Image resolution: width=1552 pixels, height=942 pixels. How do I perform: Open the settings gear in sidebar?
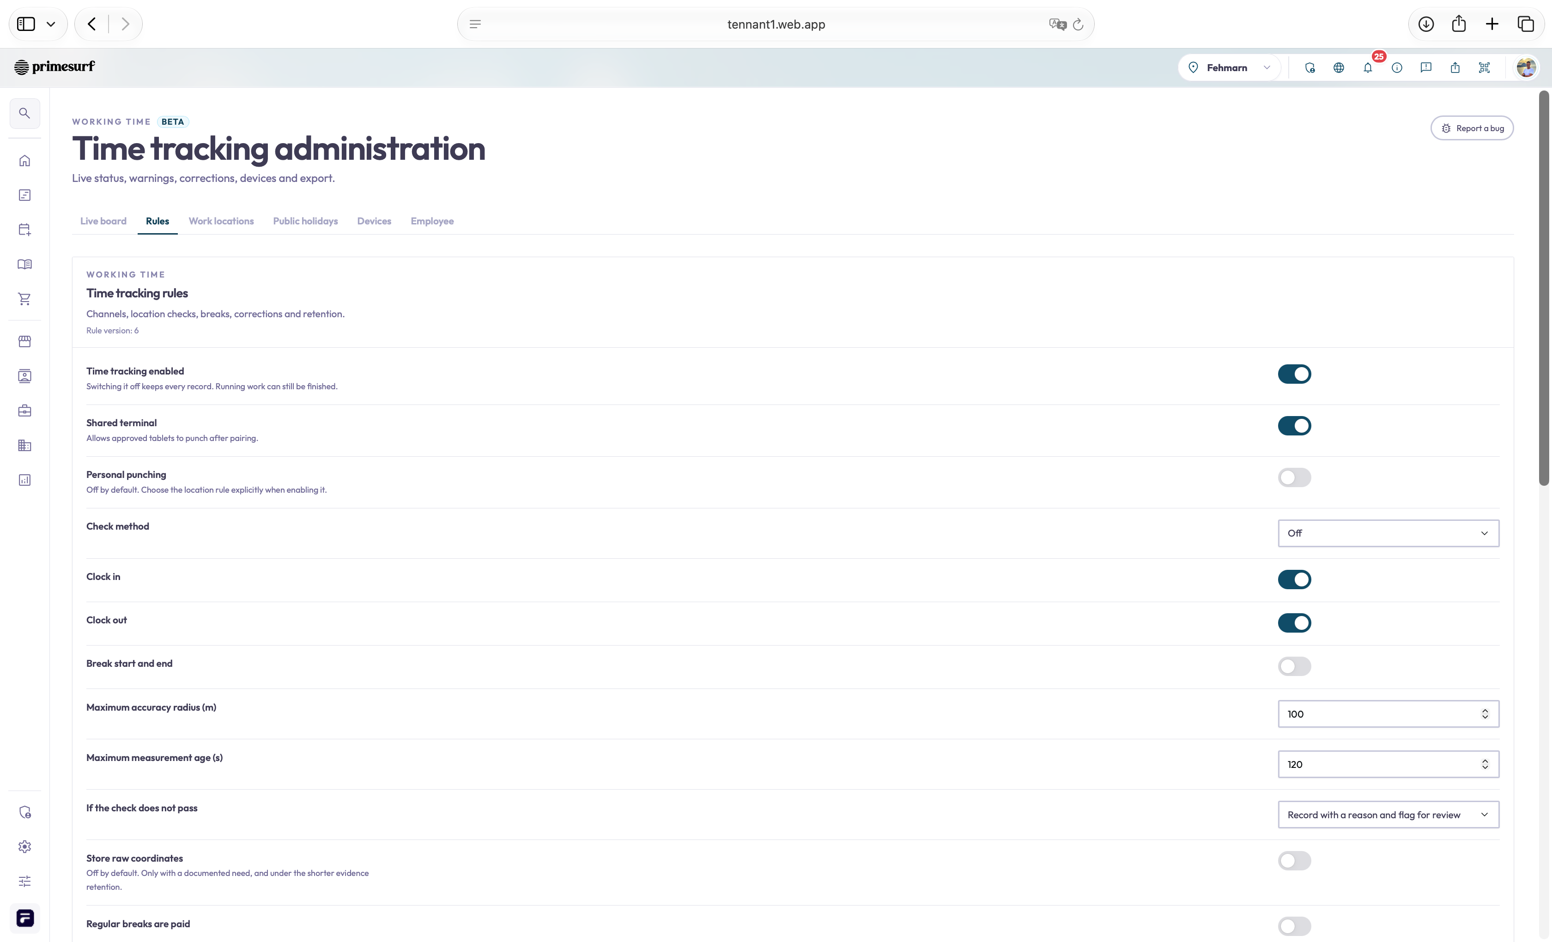click(24, 847)
